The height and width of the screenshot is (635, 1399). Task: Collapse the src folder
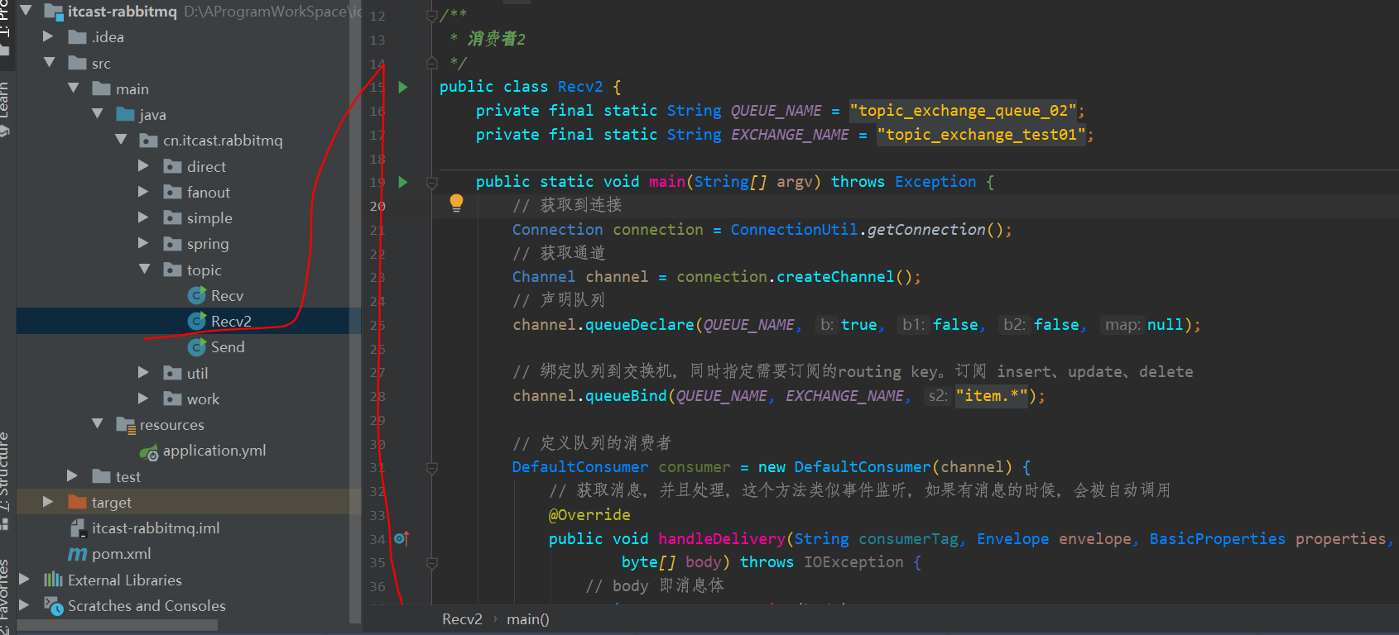click(50, 63)
